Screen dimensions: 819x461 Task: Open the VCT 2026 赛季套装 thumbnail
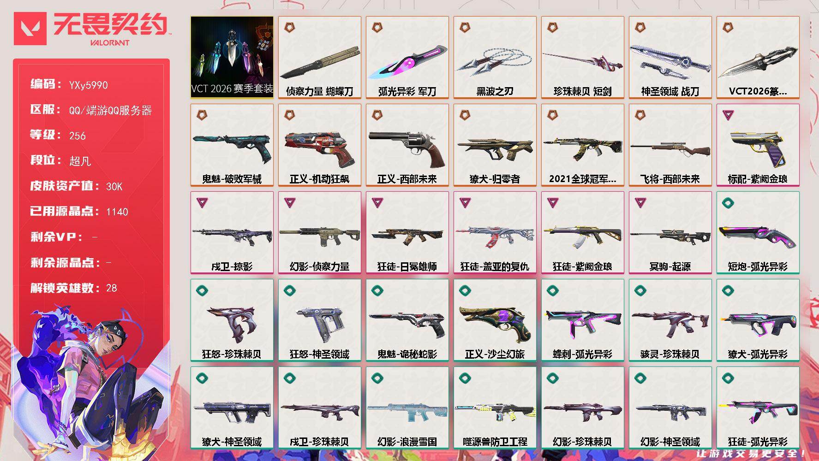pos(232,57)
